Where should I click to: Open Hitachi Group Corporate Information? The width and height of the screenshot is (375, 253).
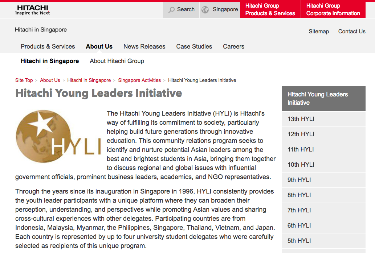(x=333, y=10)
